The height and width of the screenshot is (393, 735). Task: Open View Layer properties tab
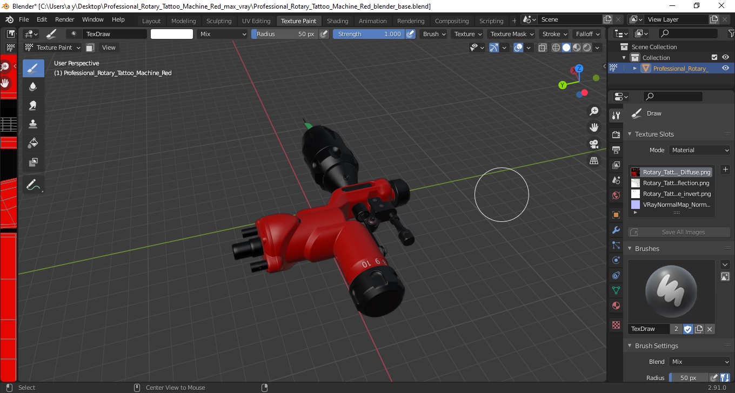click(x=616, y=165)
